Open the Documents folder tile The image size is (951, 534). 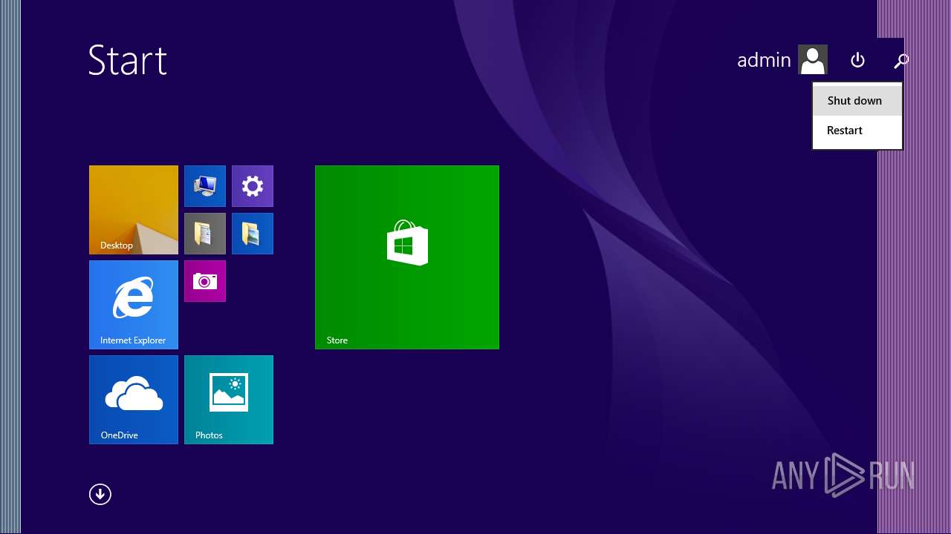click(x=205, y=234)
